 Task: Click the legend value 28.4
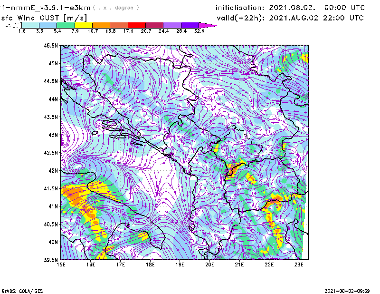coord(181,31)
